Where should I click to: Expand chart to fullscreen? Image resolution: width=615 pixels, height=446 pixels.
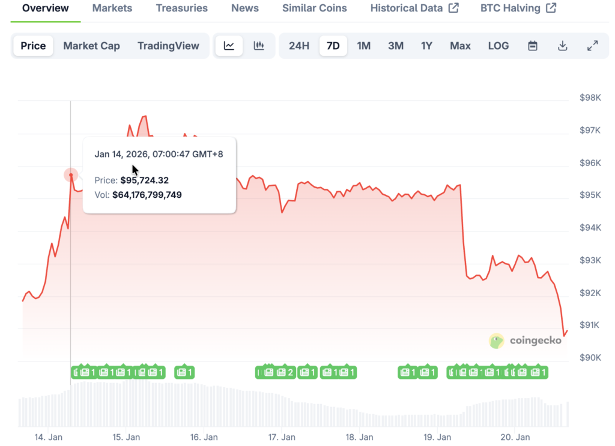coord(592,46)
